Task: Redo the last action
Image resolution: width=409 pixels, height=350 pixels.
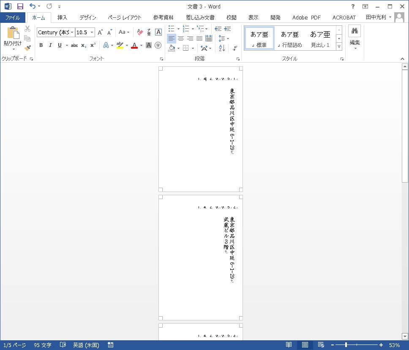Action: point(49,6)
